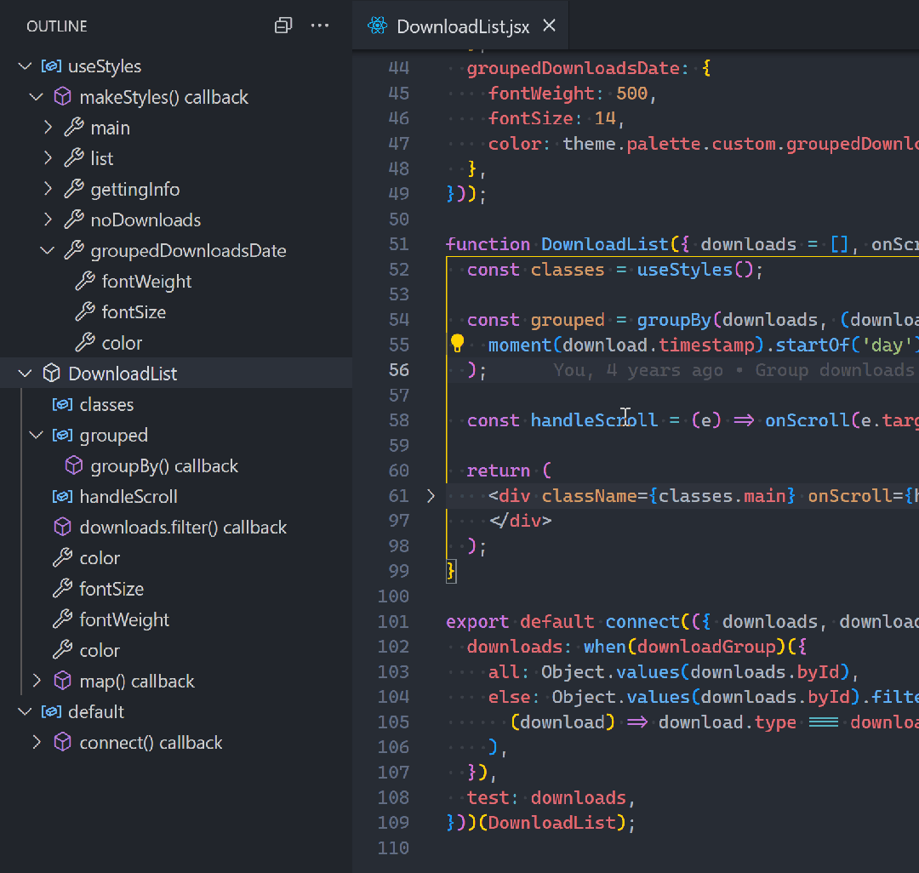Click the React icon on DownloadList.jsx tab

[378, 26]
